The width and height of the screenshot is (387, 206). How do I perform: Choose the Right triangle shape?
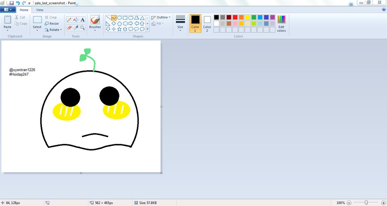(x=108, y=24)
